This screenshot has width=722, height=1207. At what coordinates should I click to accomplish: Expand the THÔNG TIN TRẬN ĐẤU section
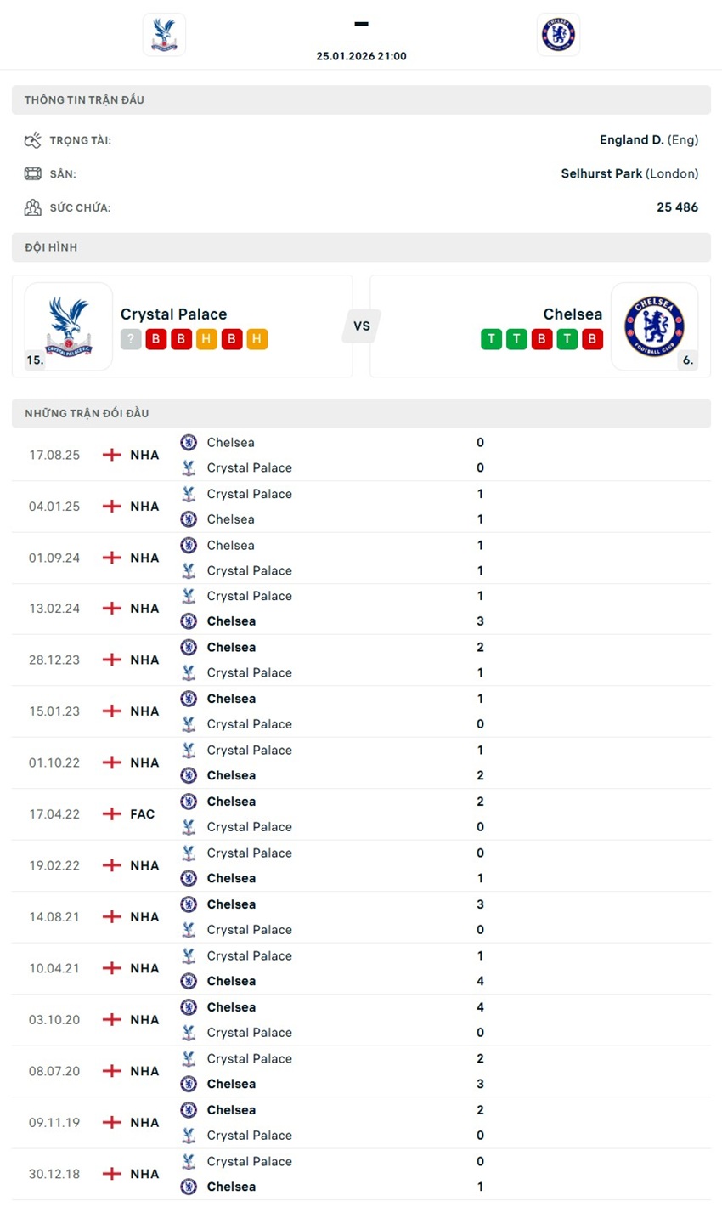point(361,99)
